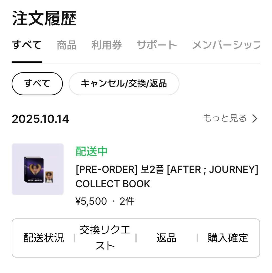
Task: Tap the 返品 return button
Action: [x=166, y=238]
